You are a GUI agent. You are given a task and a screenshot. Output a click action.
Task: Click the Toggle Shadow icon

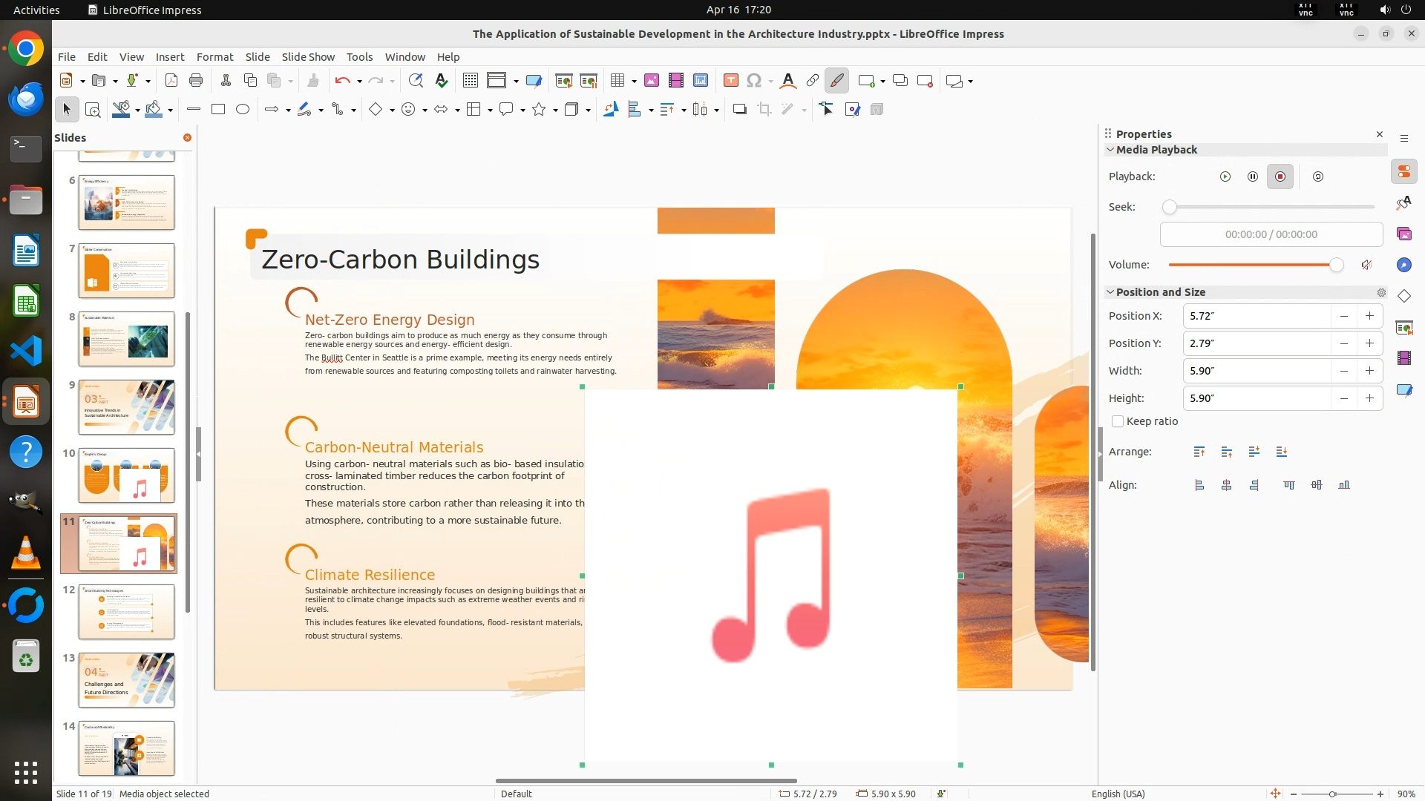739,110
